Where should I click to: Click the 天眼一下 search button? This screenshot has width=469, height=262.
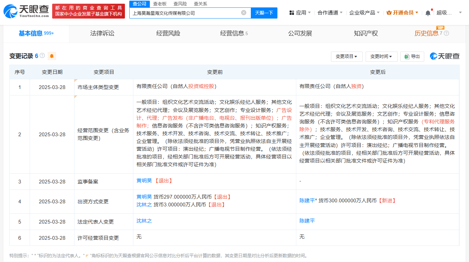click(264, 13)
